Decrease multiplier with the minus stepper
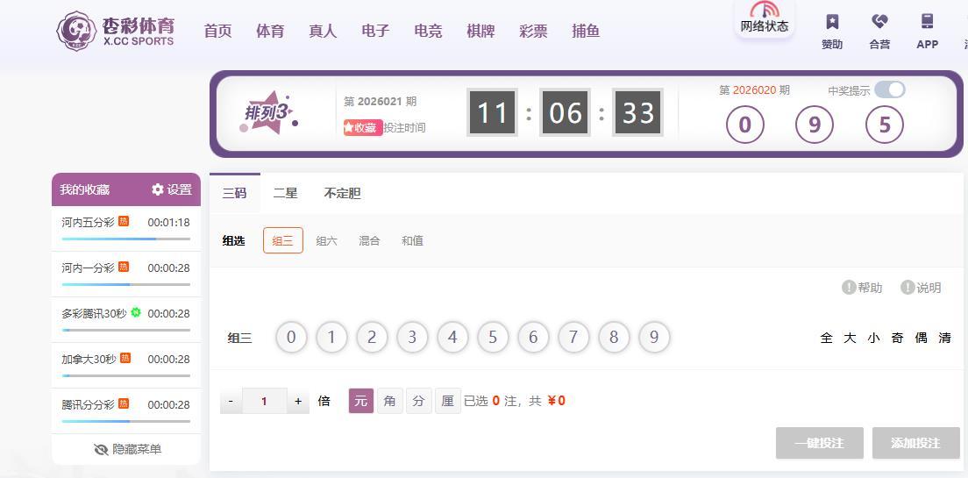The width and height of the screenshot is (968, 478). 231,402
